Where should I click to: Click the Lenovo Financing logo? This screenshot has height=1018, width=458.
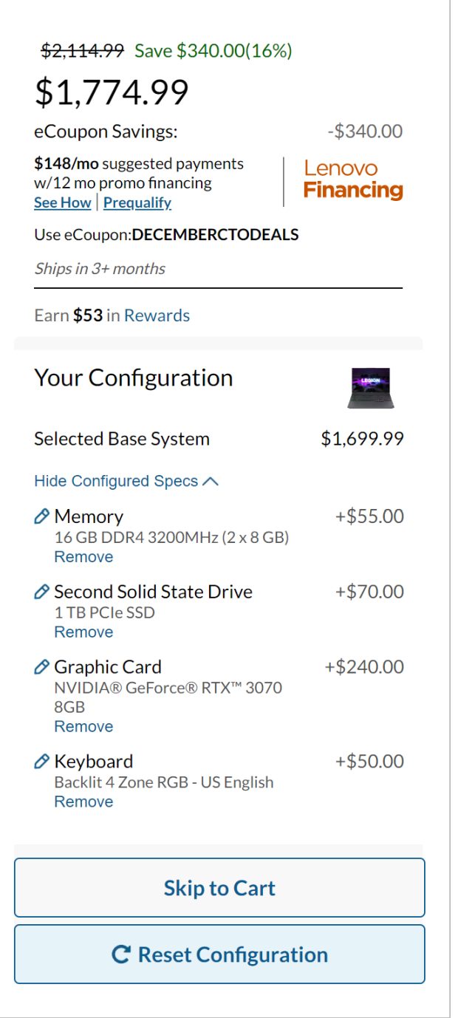click(x=353, y=180)
